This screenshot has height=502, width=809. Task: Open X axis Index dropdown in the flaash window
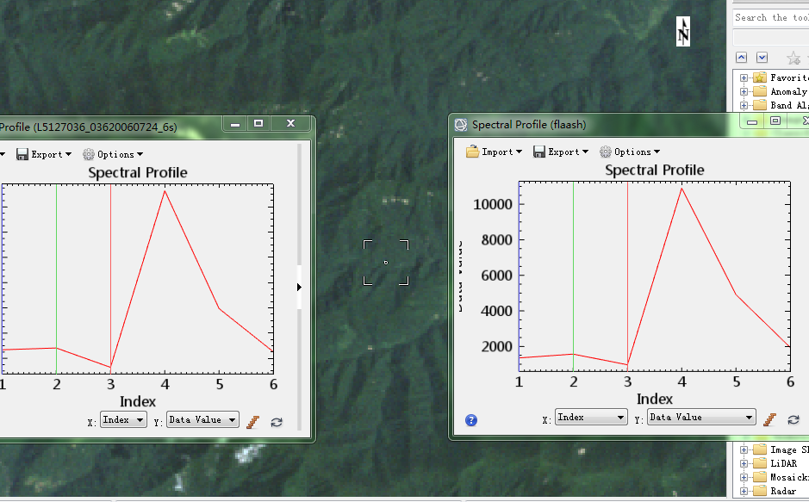(x=591, y=417)
